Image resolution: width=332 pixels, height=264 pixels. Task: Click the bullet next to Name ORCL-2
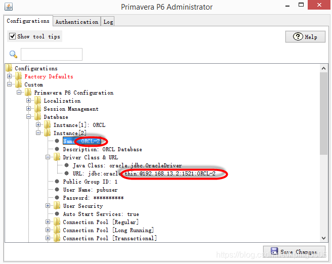57,141
